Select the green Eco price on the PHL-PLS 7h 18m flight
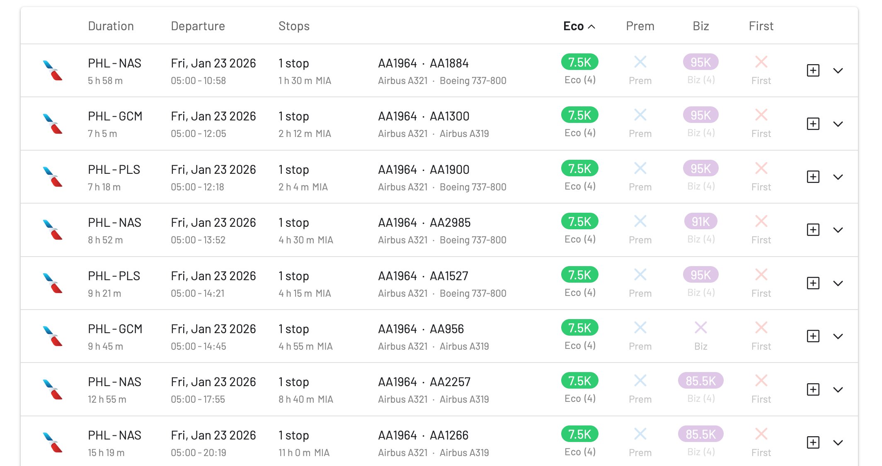This screenshot has height=466, width=882. 579,168
